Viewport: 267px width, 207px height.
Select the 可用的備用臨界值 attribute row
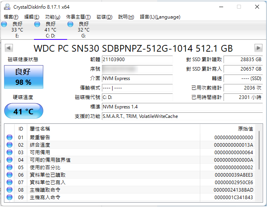pyautogui.click(x=130, y=160)
